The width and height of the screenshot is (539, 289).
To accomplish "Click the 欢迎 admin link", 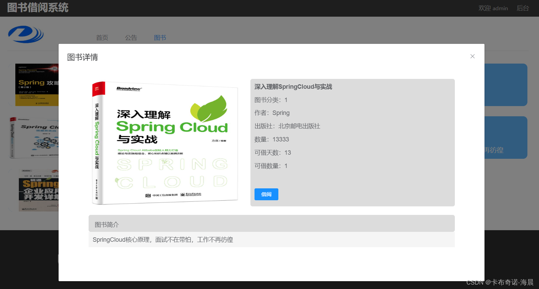I will pyautogui.click(x=493, y=8).
